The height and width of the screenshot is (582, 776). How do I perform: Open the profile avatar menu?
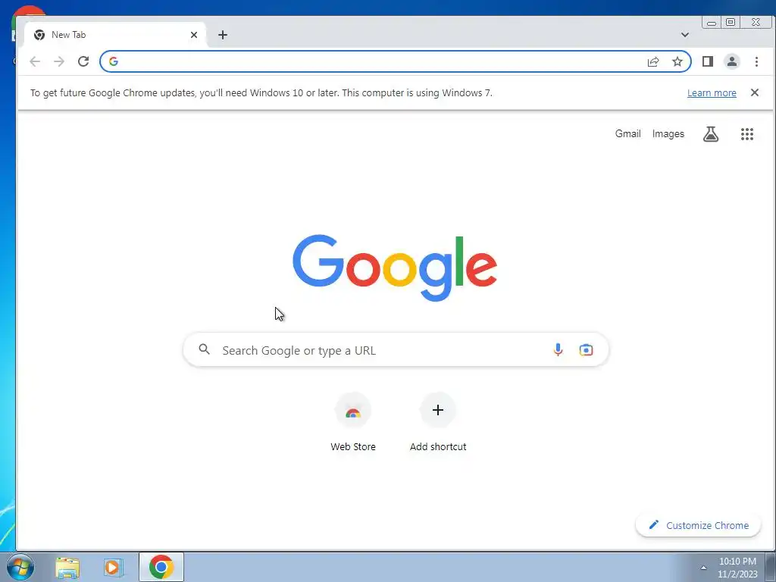click(732, 61)
